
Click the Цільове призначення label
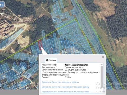coord(53,70)
